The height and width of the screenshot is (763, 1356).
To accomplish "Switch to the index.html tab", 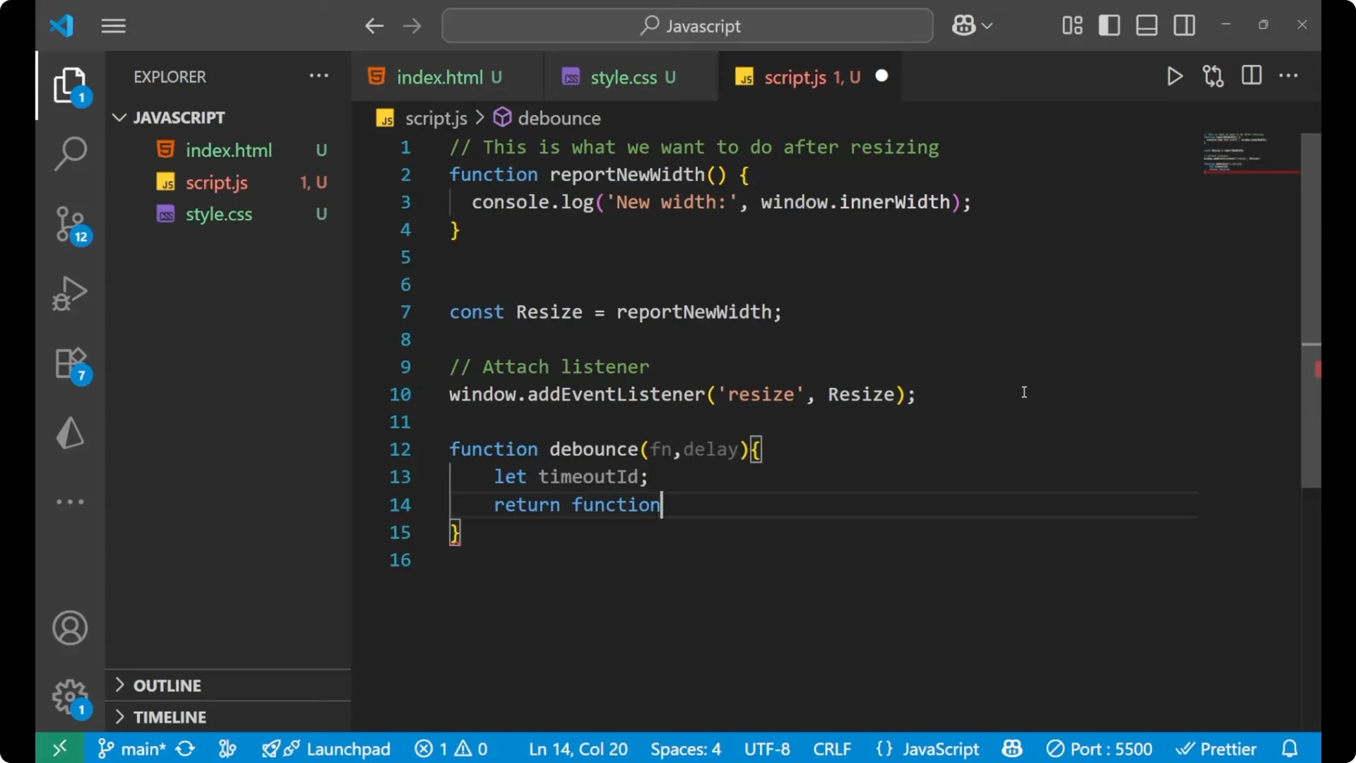I will point(441,76).
